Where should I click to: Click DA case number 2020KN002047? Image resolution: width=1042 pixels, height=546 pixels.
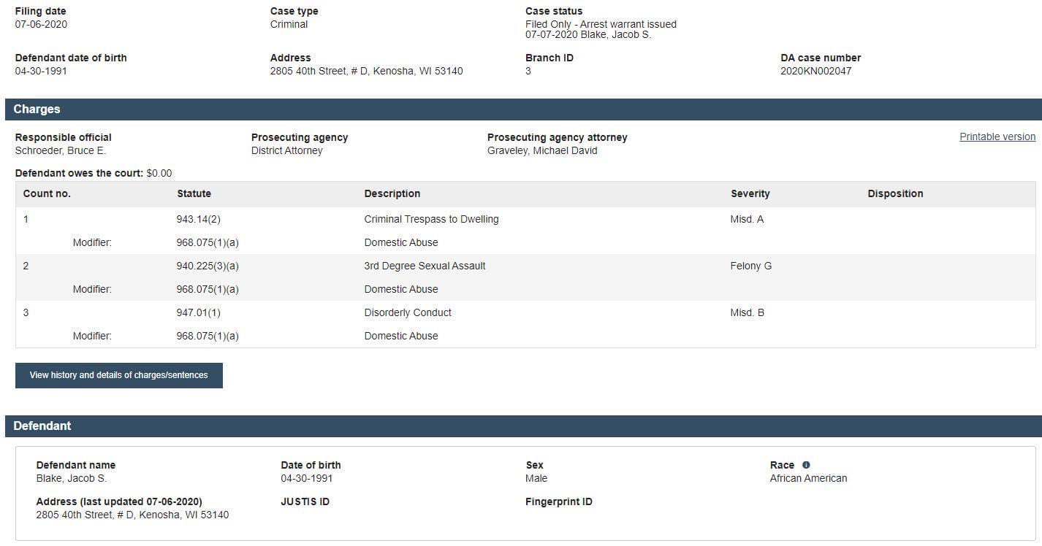point(815,71)
